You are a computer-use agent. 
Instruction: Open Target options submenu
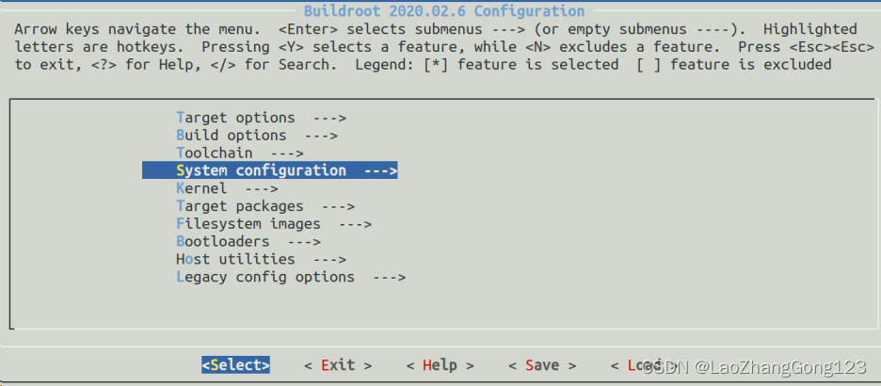[x=262, y=118]
